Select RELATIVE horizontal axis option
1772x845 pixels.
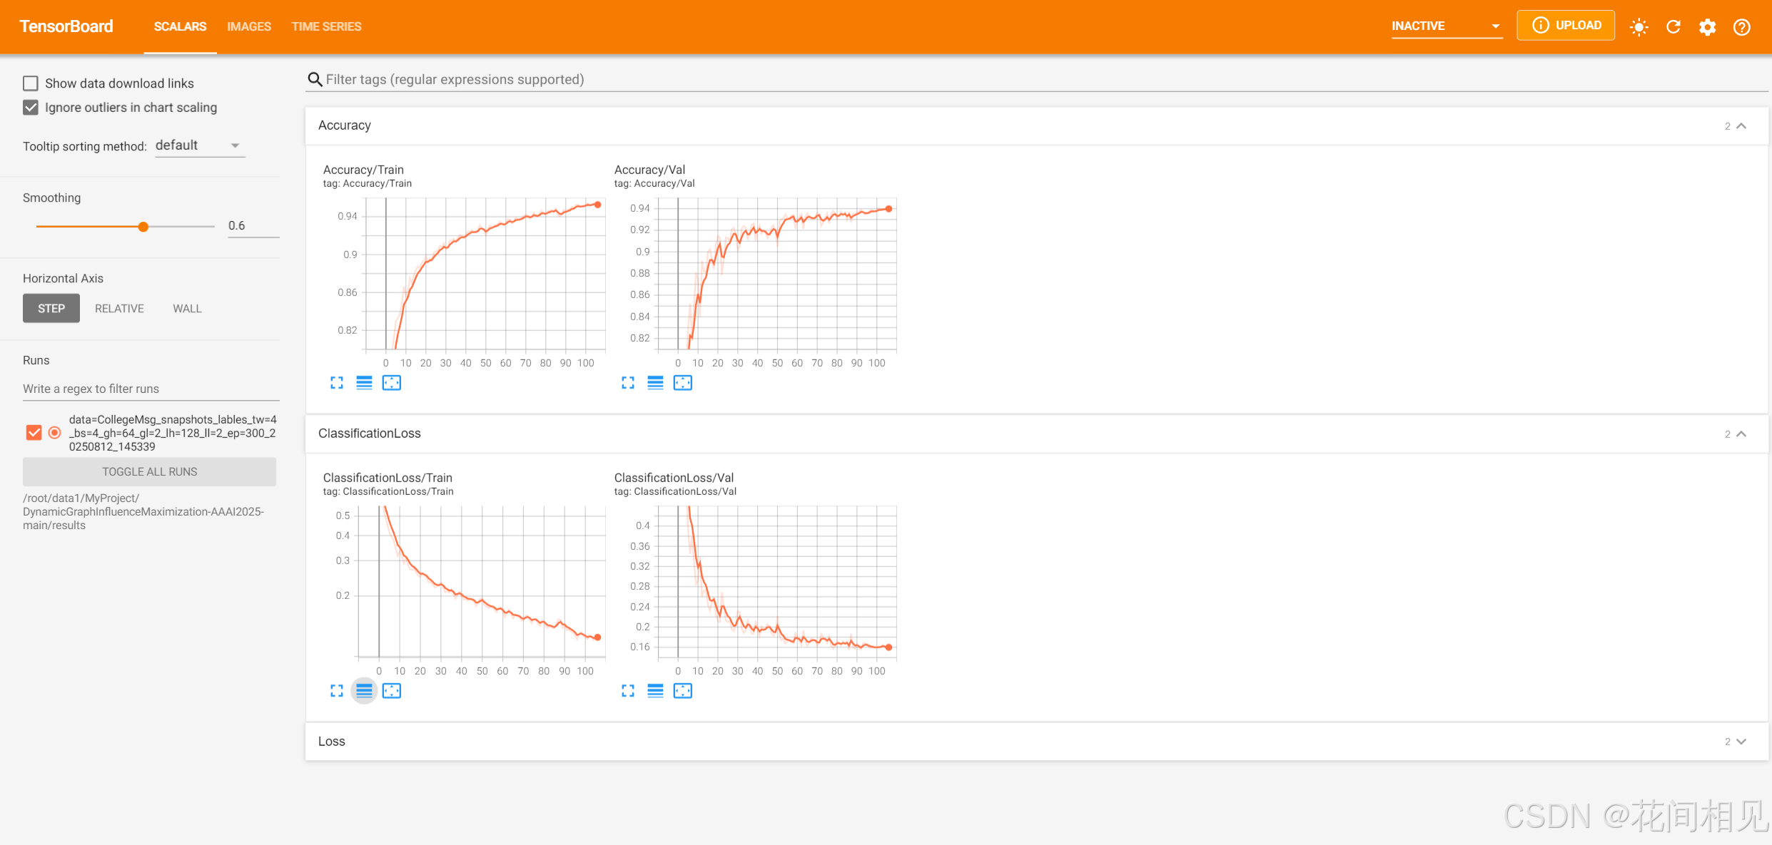point(119,309)
